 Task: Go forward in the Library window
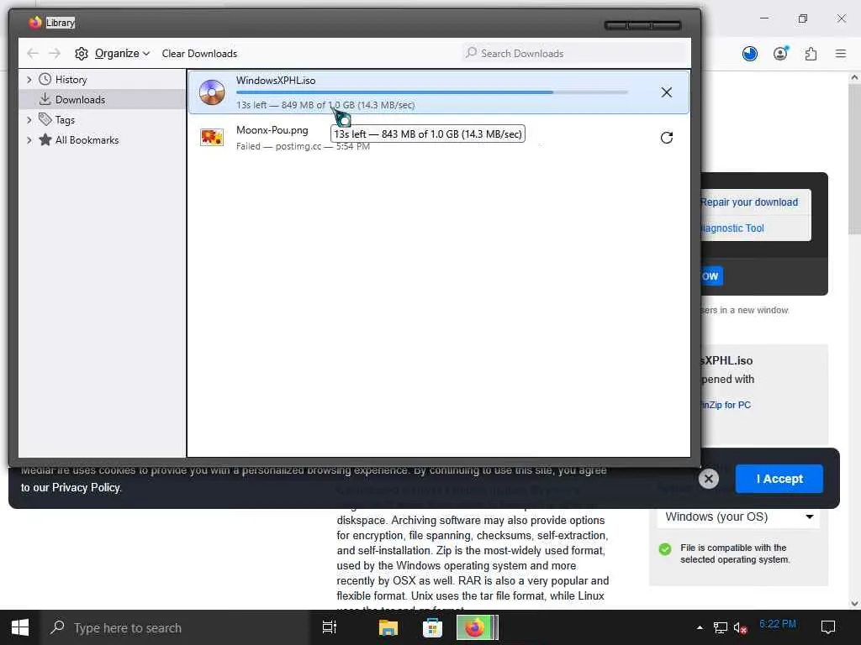[x=55, y=53]
